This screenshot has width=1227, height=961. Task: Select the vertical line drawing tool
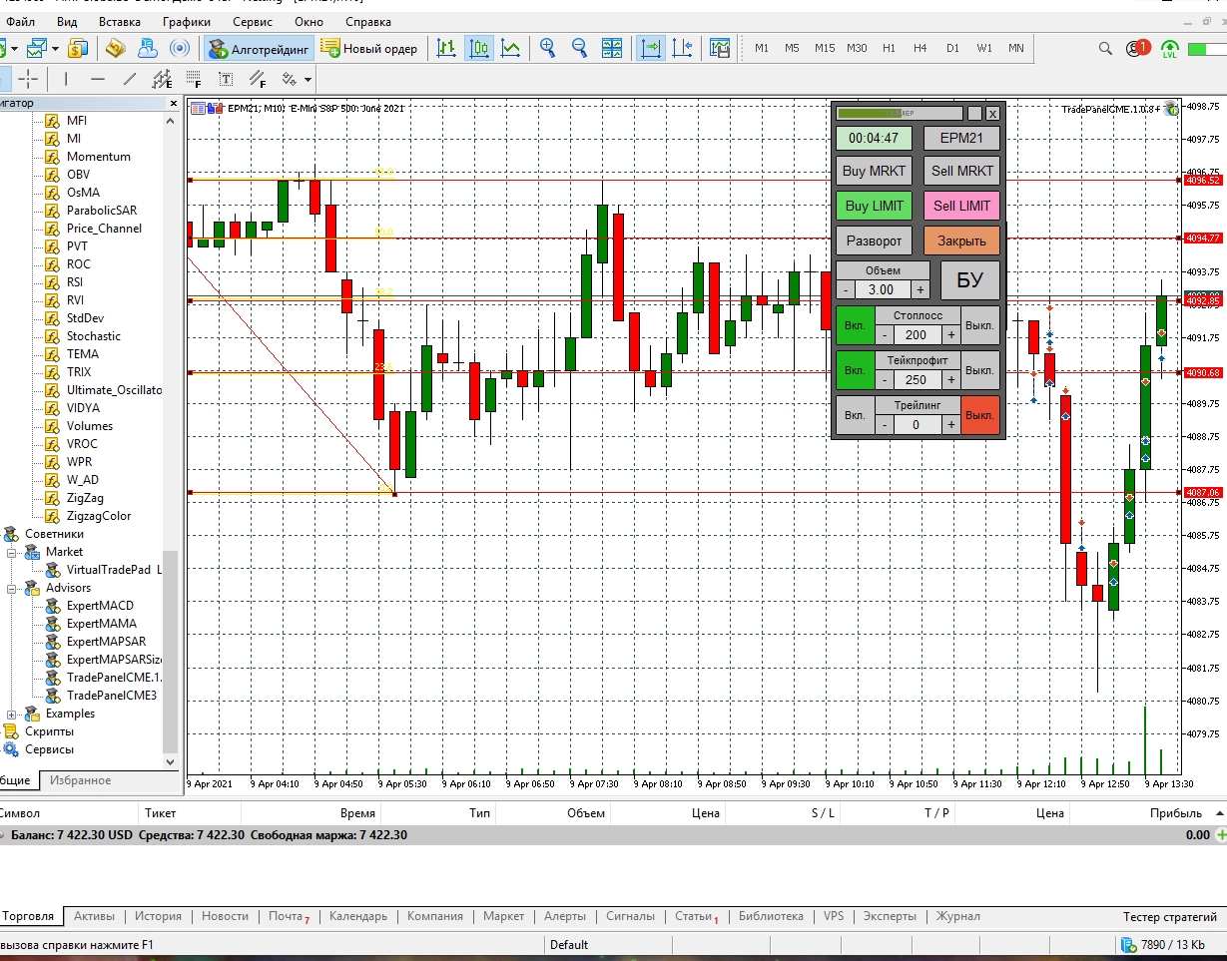tap(66, 79)
